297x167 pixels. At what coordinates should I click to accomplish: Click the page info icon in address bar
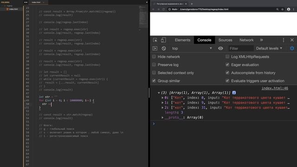tap(169, 9)
